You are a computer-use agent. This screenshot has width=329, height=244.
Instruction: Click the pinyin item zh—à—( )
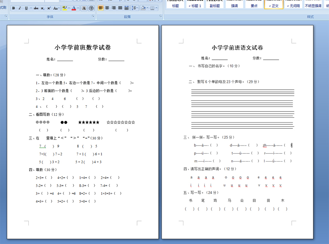(277, 145)
